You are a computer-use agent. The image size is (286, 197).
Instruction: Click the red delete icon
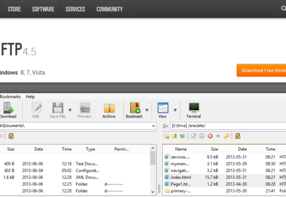[x=210, y=136]
